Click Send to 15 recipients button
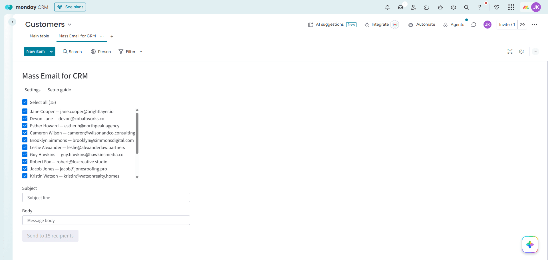Screen dimensions: 548x274 (50, 236)
